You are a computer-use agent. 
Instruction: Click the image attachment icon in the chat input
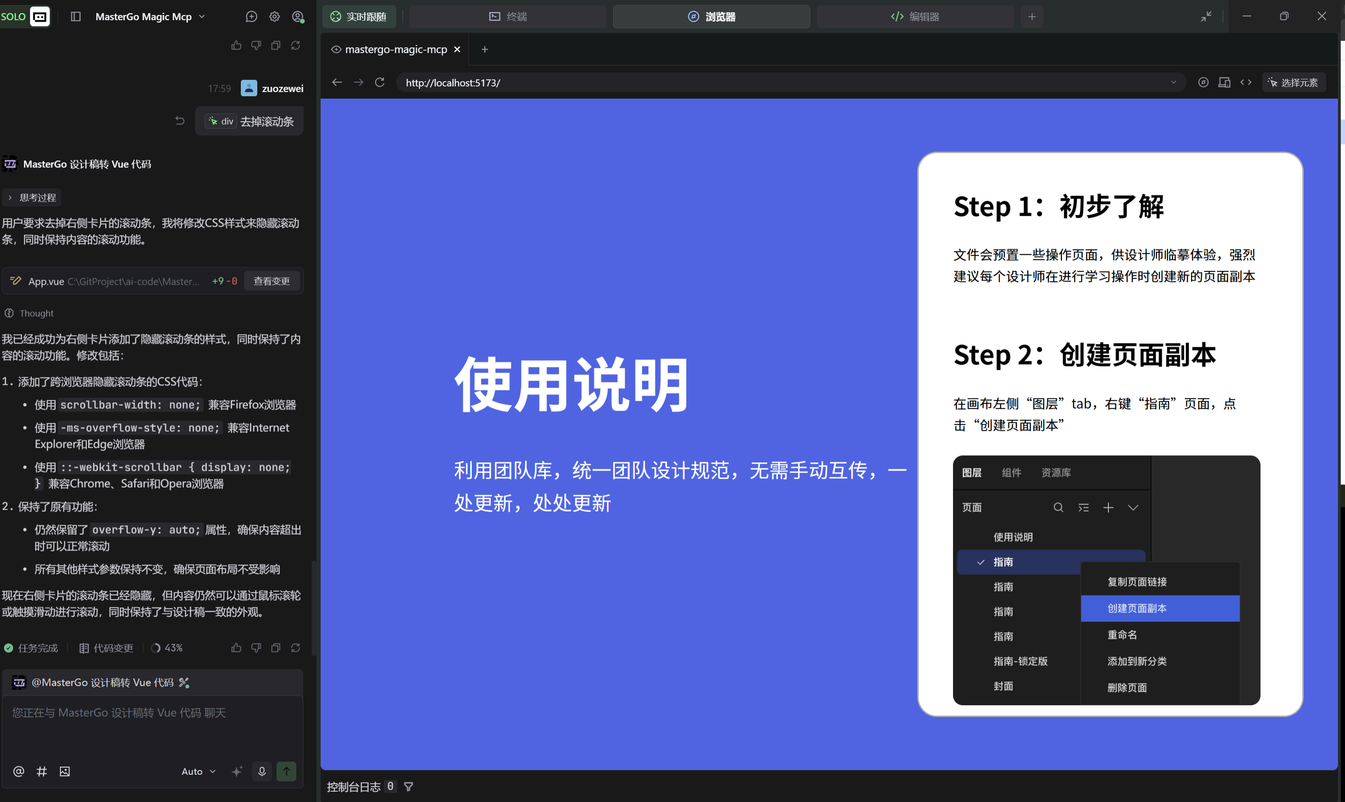click(x=64, y=772)
